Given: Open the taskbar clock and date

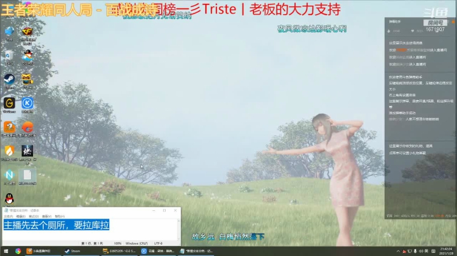Looking at the screenshot, I should pyautogui.click(x=446, y=251).
